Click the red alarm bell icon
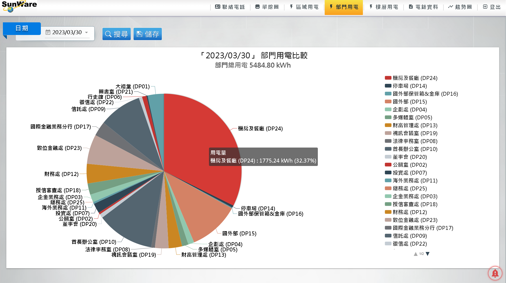The height and width of the screenshot is (283, 506). 495,273
